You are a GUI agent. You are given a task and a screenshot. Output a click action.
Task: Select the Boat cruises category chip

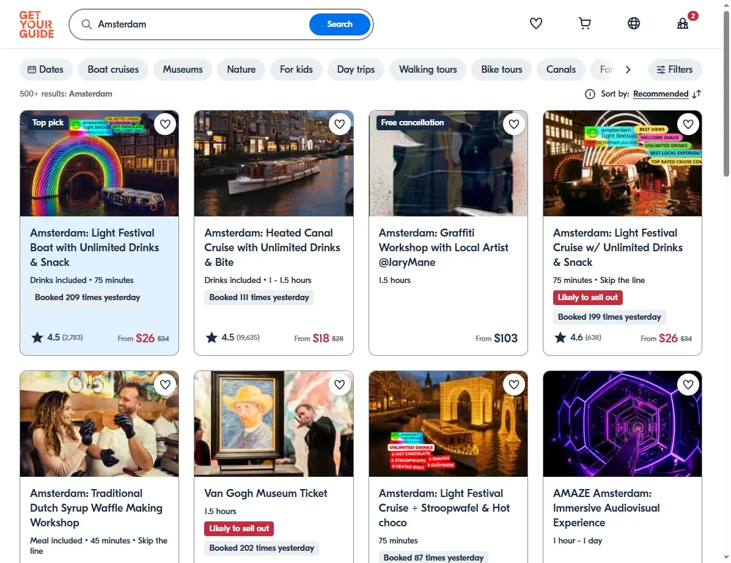[x=113, y=70]
